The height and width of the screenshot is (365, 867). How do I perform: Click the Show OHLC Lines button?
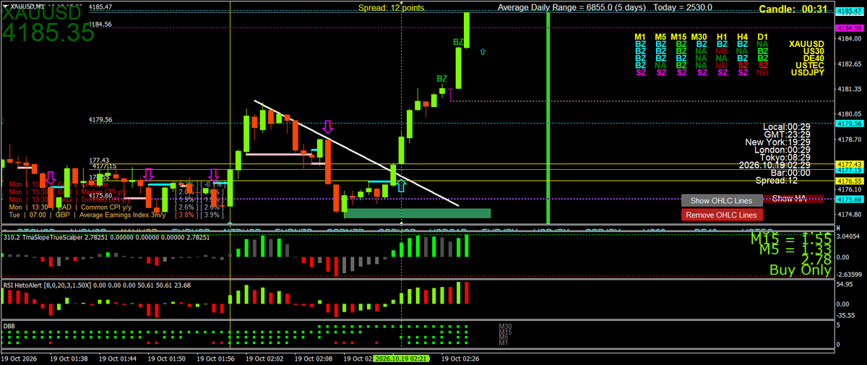click(722, 200)
